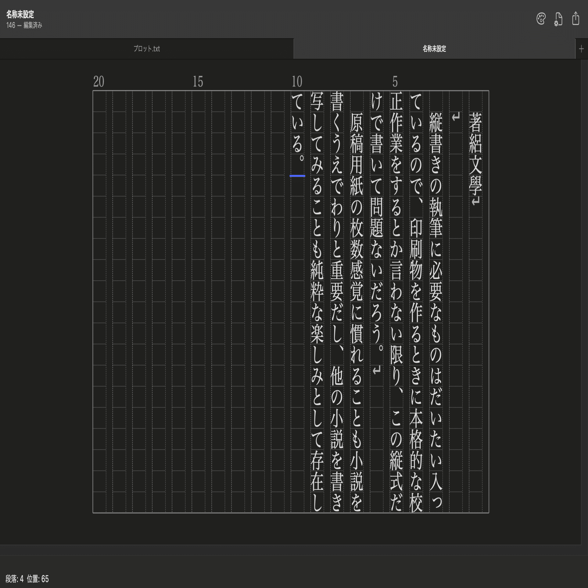Click ruler number 5 above manuscript
This screenshot has width=588, height=588.
tap(395, 80)
